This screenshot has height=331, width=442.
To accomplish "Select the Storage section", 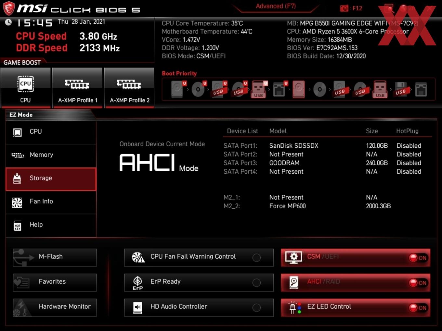I will point(51,178).
